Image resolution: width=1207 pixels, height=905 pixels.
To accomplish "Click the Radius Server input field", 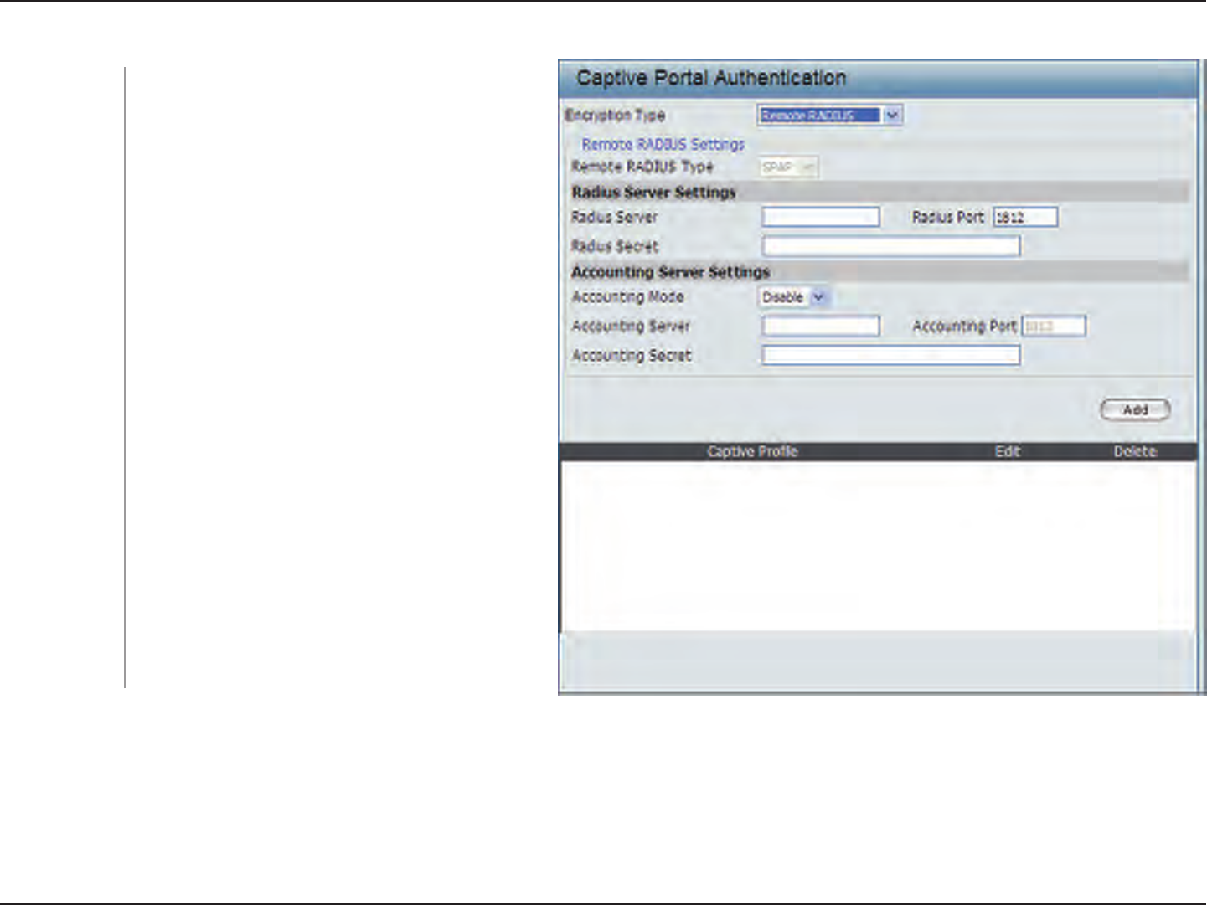I will click(820, 218).
